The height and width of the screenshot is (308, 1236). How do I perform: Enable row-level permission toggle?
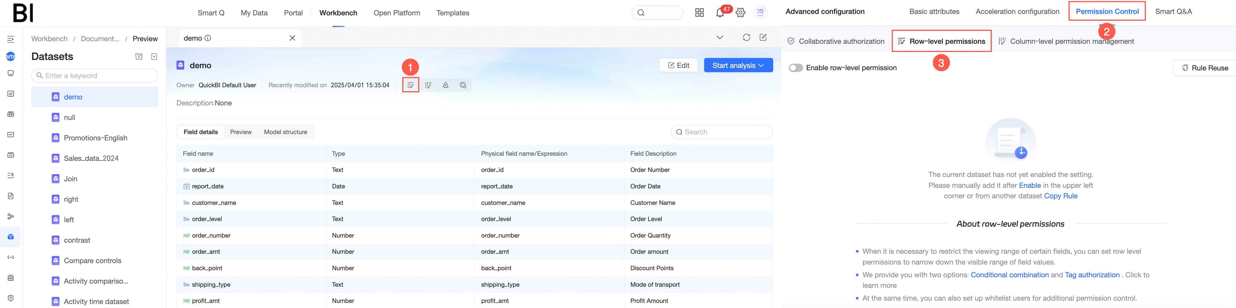(x=796, y=68)
